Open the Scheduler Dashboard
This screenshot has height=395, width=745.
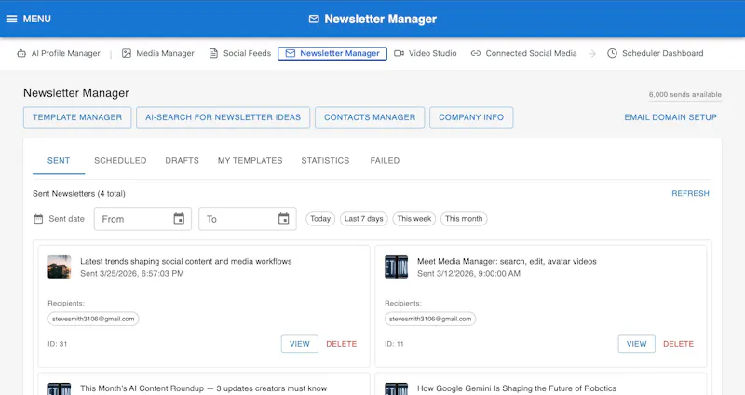pos(656,53)
